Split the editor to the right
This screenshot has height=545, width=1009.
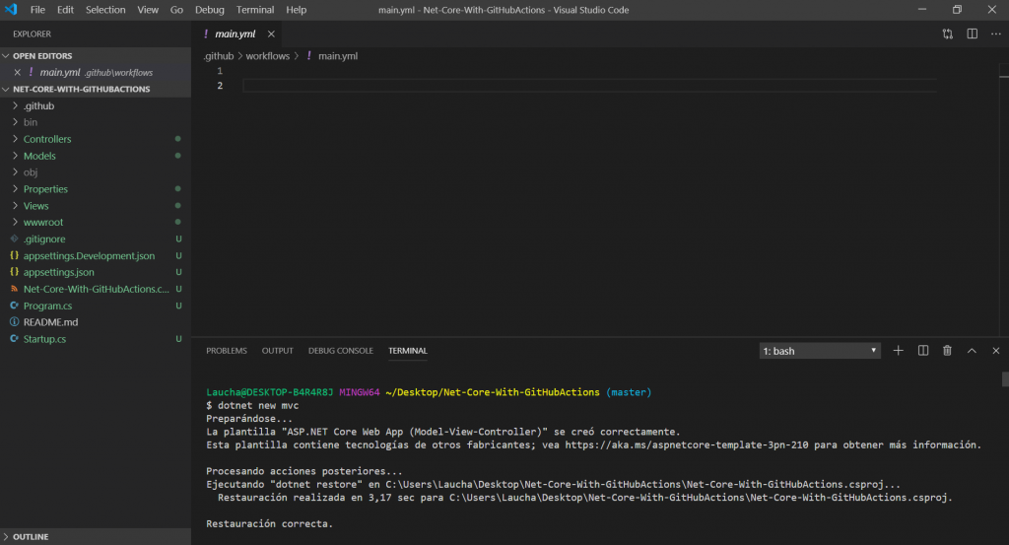[x=972, y=34]
